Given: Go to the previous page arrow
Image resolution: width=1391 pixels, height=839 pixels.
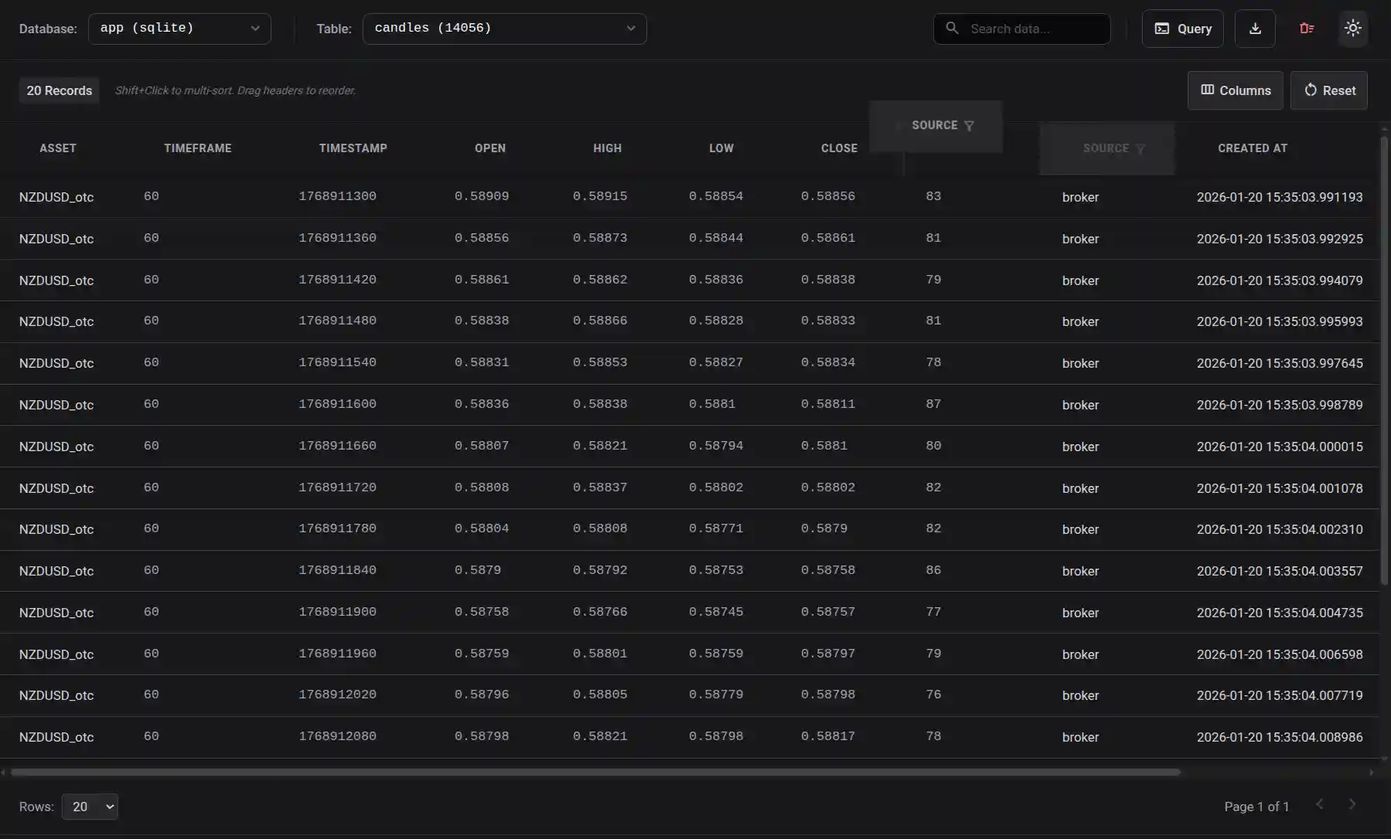Looking at the screenshot, I should (1319, 805).
